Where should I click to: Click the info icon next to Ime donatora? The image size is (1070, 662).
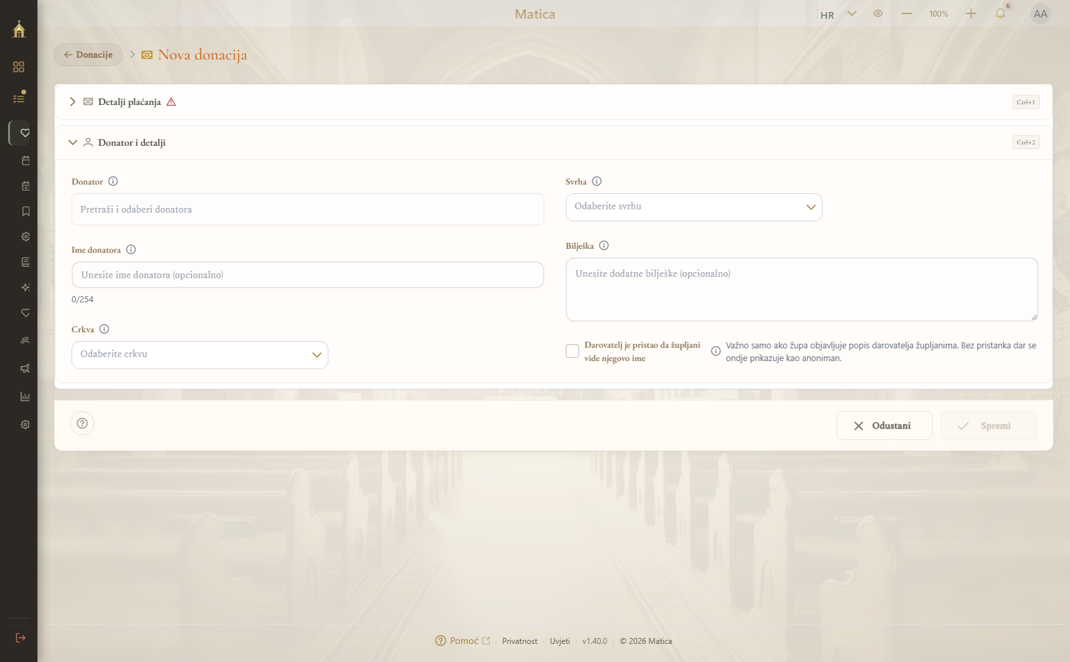tap(131, 249)
